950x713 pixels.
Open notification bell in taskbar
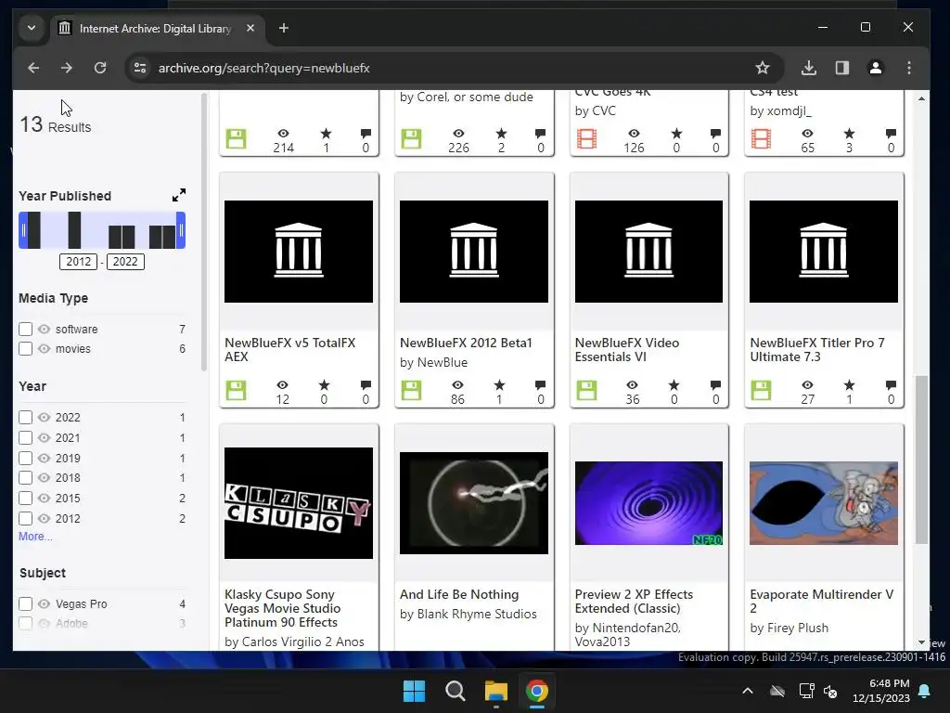[x=925, y=691]
